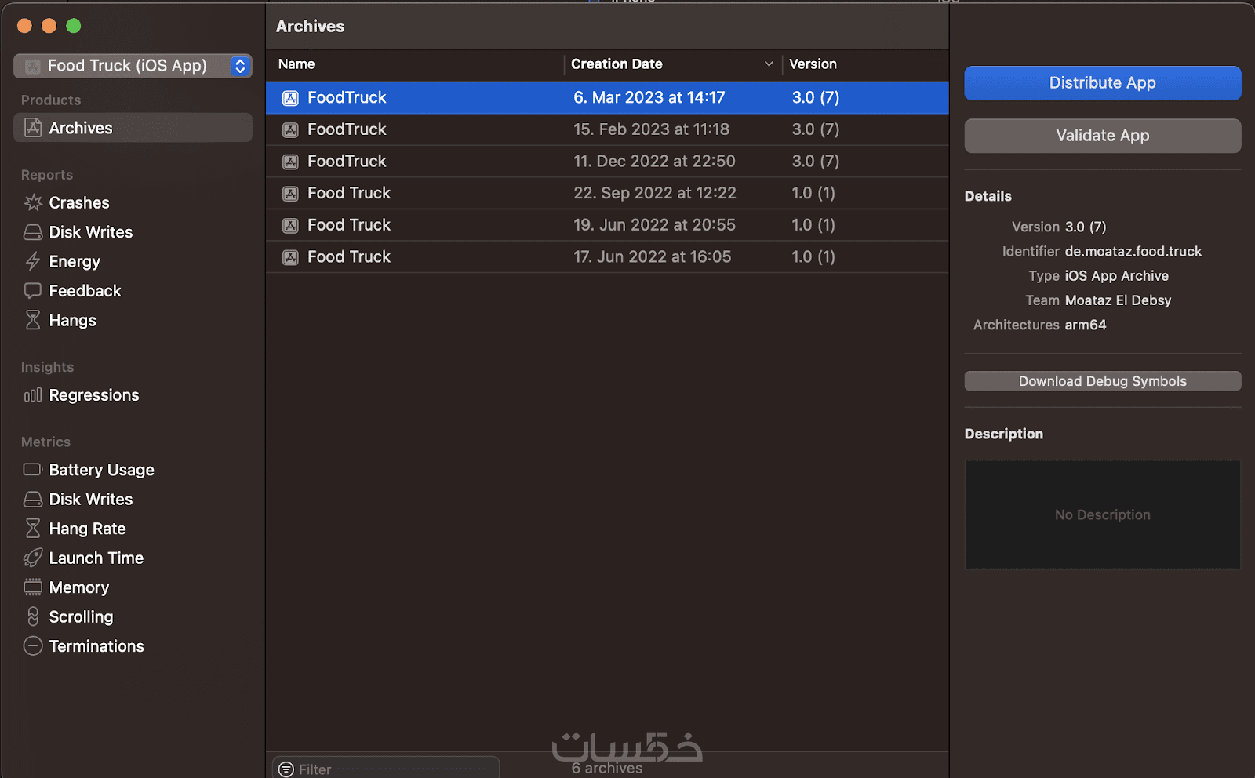Click the app icon in the Food Truck selector
Image resolution: width=1255 pixels, height=778 pixels.
[32, 66]
